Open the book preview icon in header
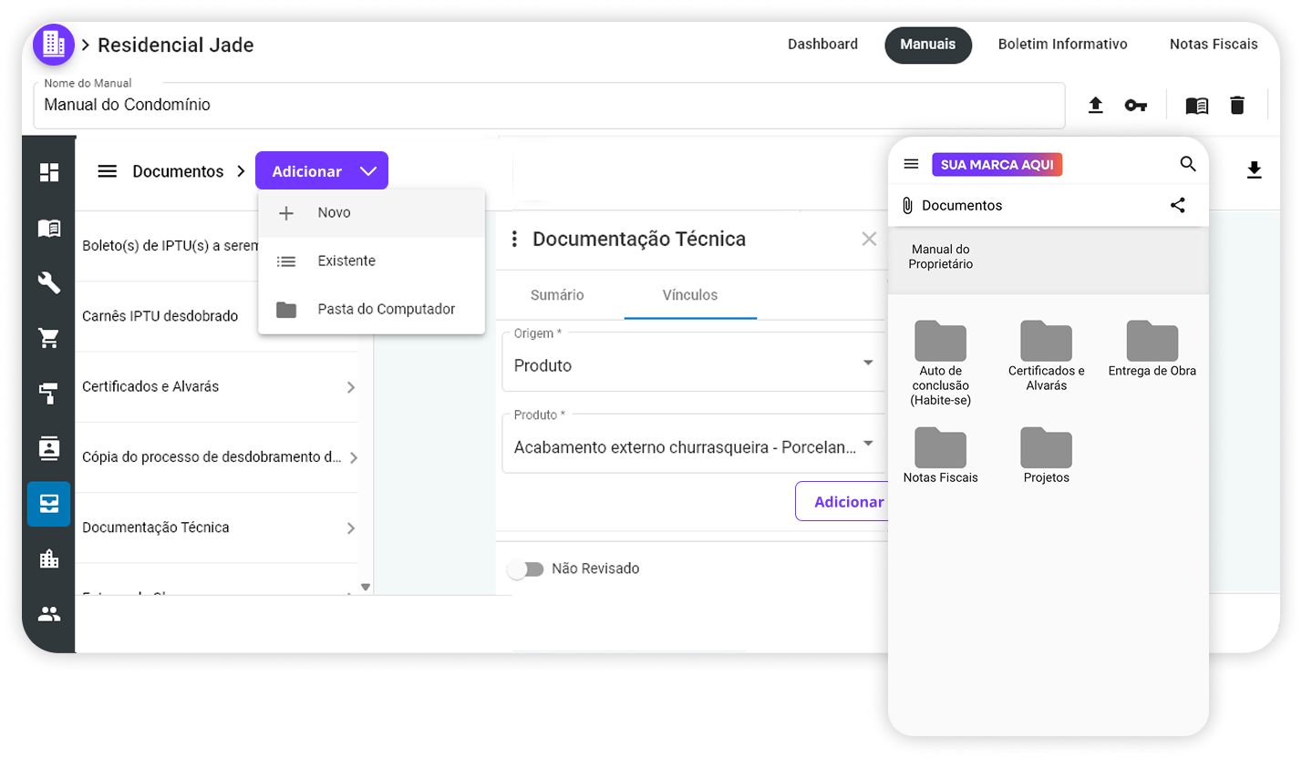The image size is (1302, 758). tap(1196, 106)
